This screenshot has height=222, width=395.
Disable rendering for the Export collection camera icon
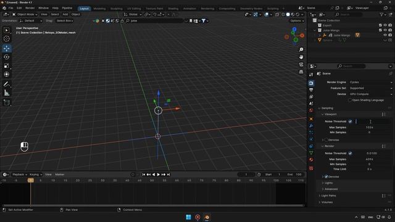click(390, 25)
